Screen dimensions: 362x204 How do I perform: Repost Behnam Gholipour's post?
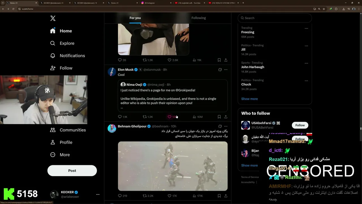pos(148,196)
